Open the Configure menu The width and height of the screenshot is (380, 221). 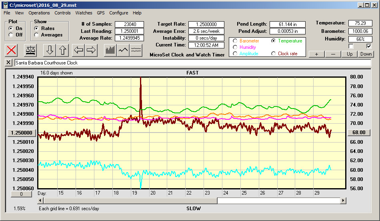[x=118, y=13]
